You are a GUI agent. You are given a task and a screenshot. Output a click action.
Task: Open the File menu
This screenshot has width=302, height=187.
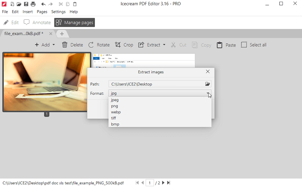(5, 12)
